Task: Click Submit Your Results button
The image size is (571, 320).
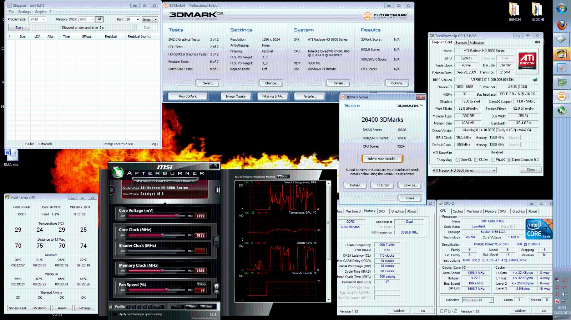Action: (x=382, y=159)
